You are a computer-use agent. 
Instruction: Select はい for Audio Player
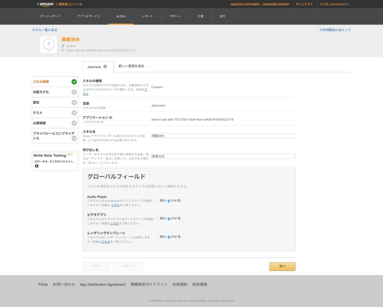(157, 201)
